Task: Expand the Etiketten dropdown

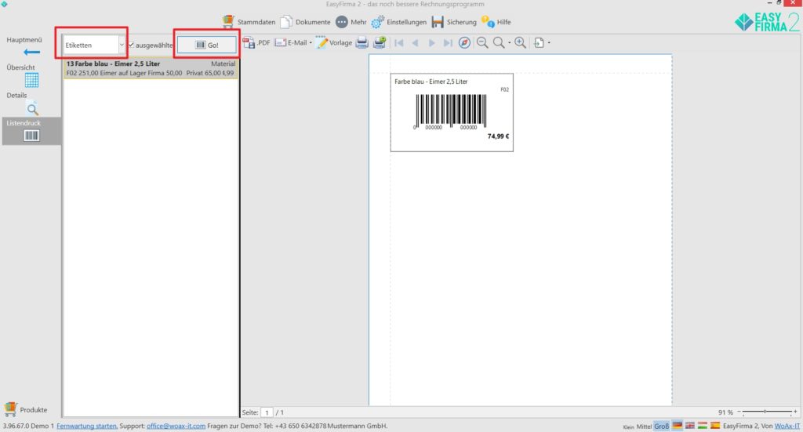Action: pos(122,45)
